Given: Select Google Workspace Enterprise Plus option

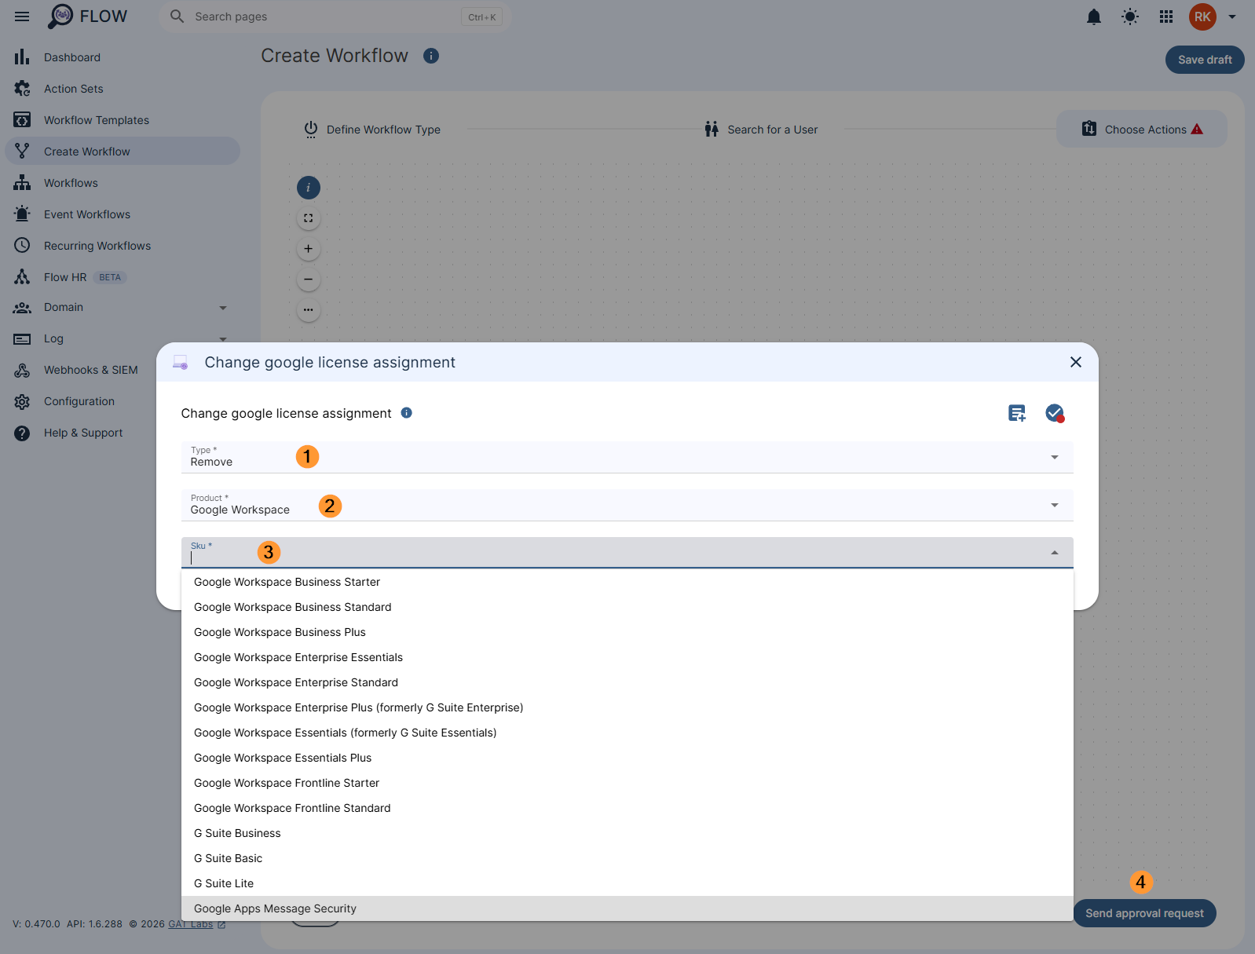Looking at the screenshot, I should [x=627, y=707].
